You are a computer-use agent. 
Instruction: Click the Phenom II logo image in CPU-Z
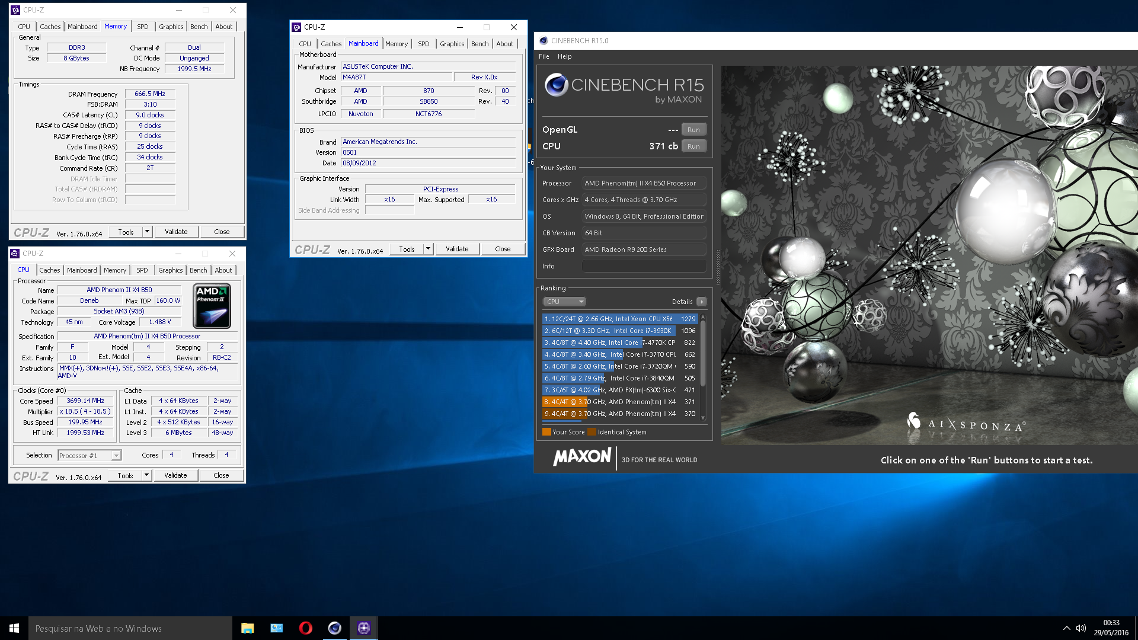click(x=212, y=306)
